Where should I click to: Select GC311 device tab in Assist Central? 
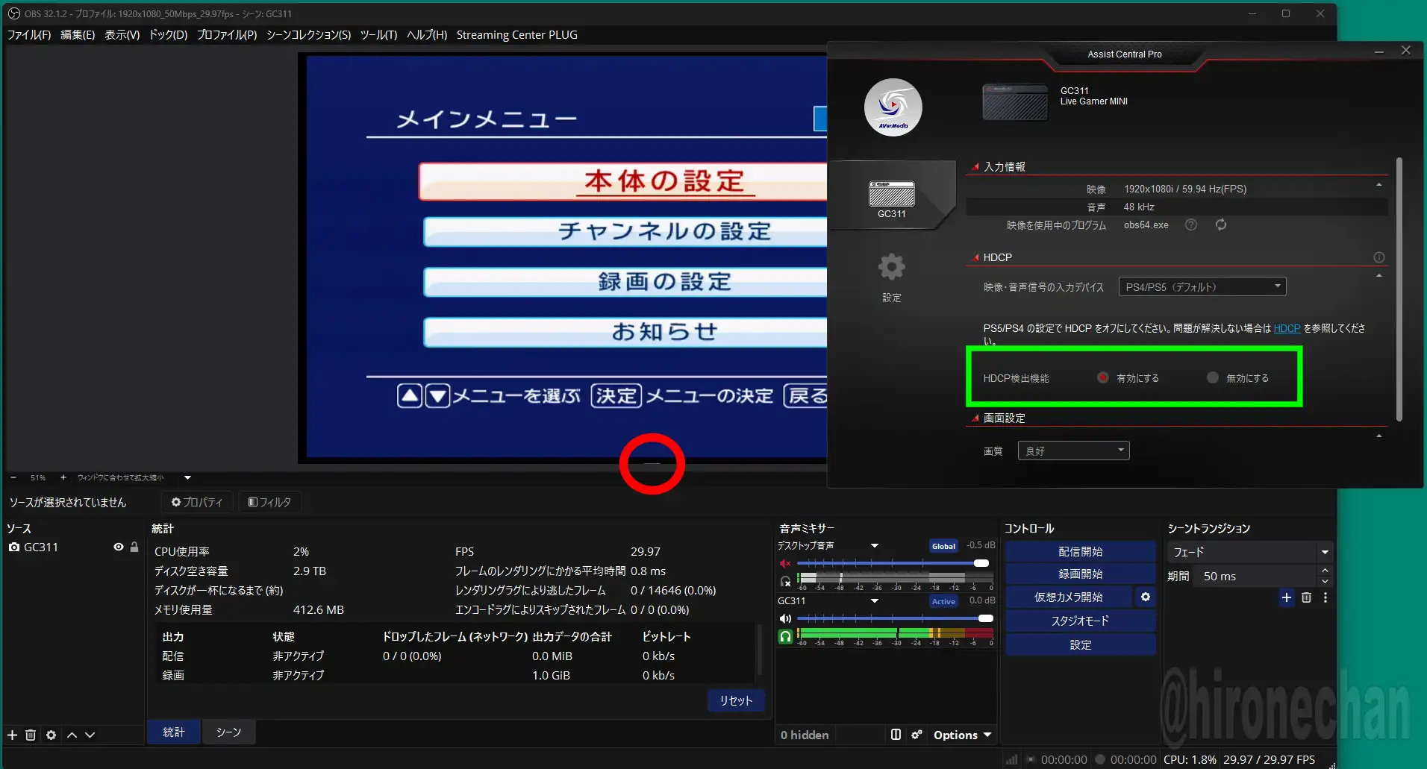[892, 197]
